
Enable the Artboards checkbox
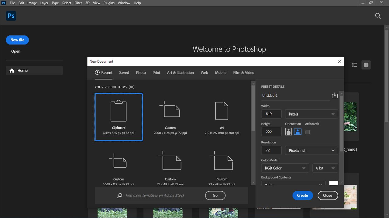(308, 132)
